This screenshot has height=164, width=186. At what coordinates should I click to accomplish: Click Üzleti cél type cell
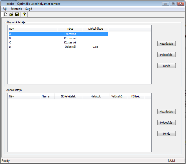70,47
